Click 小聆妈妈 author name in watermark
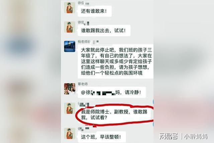The image size is (214, 143). coord(196,136)
